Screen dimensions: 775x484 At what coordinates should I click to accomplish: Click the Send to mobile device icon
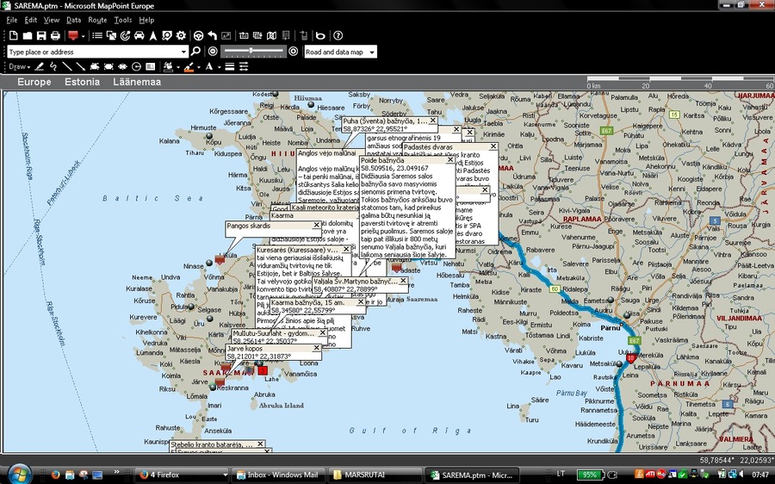303,35
